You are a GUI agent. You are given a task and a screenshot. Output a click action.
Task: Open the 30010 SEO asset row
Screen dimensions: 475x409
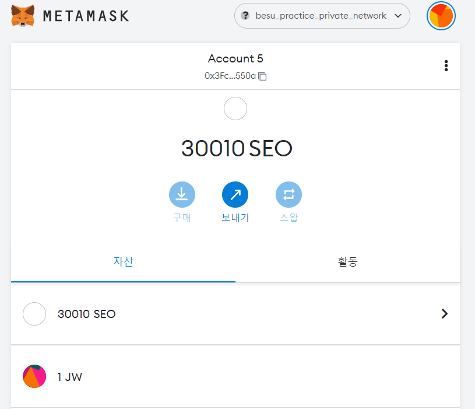[235, 314]
